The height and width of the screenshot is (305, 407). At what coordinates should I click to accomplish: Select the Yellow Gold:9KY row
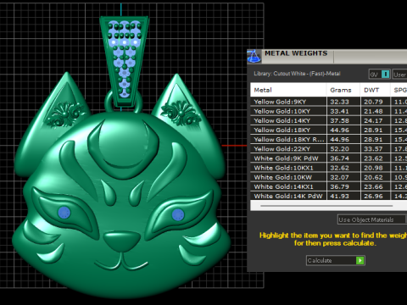[x=329, y=102]
